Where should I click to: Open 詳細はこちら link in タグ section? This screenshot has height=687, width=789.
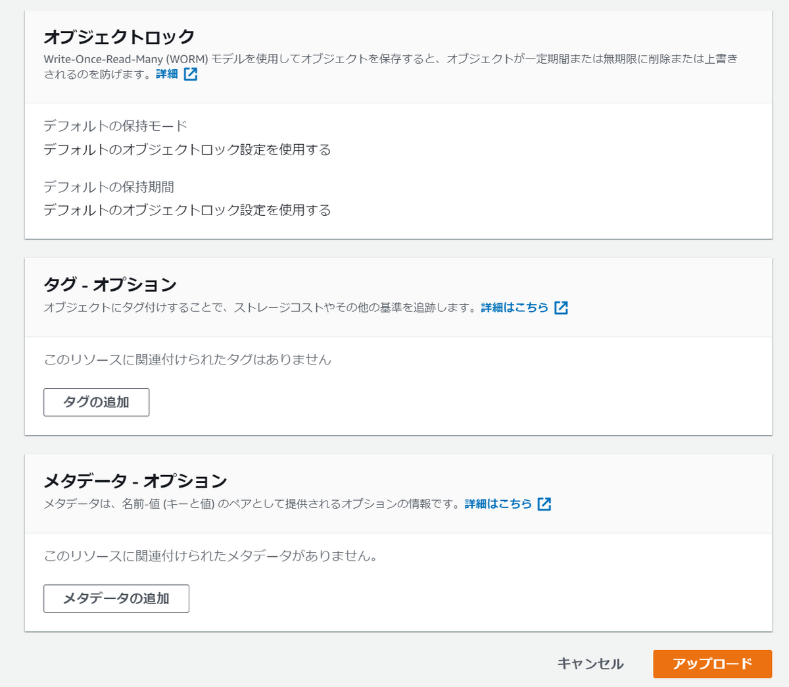515,307
